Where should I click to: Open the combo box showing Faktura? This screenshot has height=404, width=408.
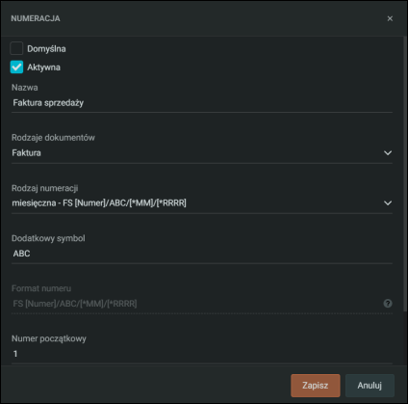pos(202,153)
